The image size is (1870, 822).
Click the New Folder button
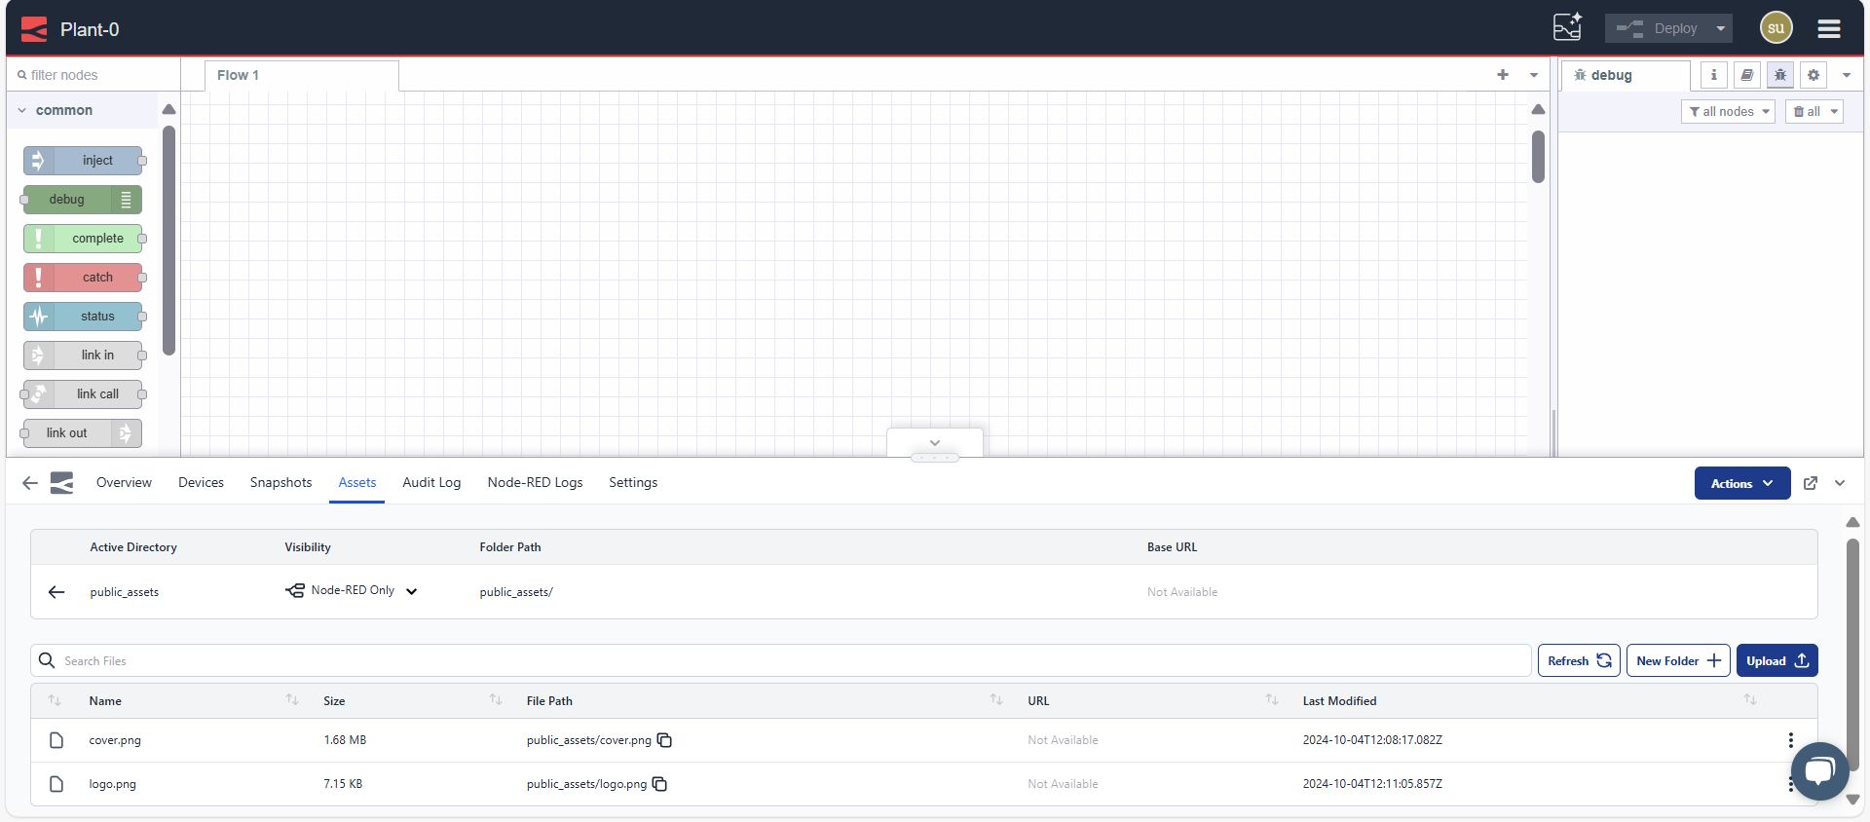click(x=1677, y=660)
